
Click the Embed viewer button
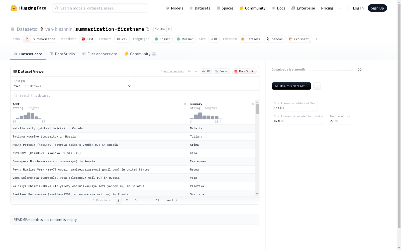[x=222, y=71]
